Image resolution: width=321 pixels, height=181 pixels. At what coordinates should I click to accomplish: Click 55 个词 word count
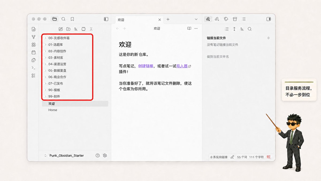coord(242,157)
